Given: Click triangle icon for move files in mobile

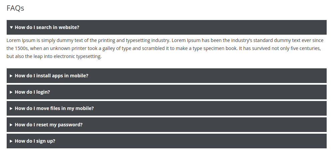Looking at the screenshot, I should [x=11, y=108].
